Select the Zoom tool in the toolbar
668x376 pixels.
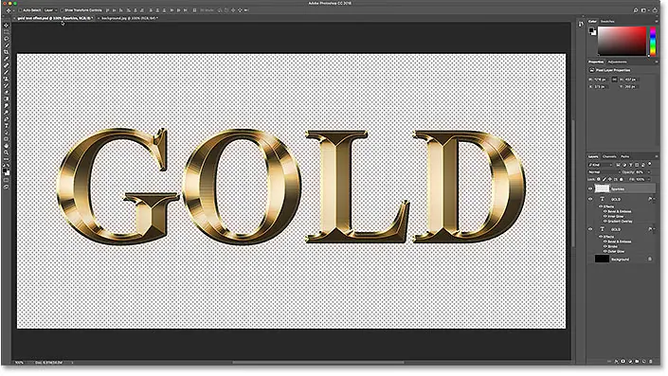(x=6, y=152)
